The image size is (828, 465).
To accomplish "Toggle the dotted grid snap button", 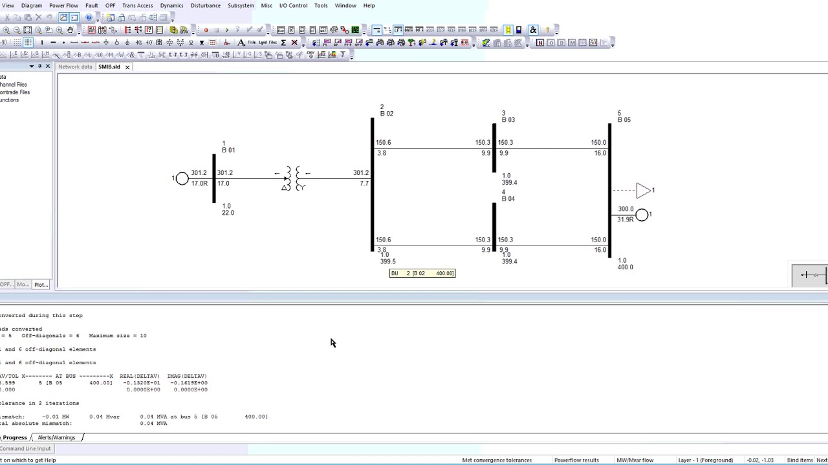I will coord(17,43).
